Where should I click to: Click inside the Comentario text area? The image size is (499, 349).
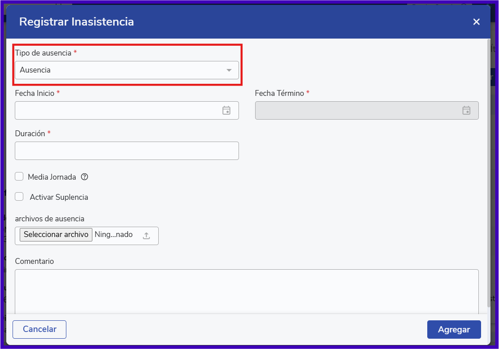(x=247, y=291)
